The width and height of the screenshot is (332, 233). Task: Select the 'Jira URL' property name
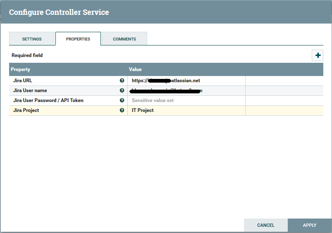point(23,81)
